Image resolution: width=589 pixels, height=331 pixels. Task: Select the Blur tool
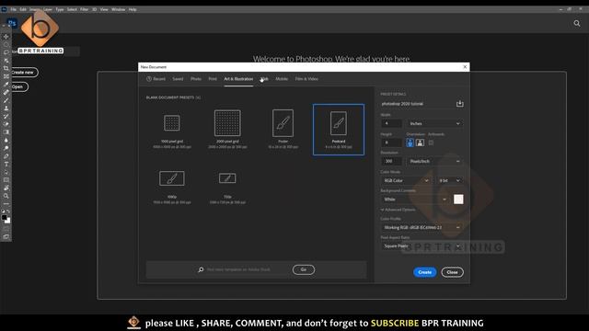coord(6,140)
